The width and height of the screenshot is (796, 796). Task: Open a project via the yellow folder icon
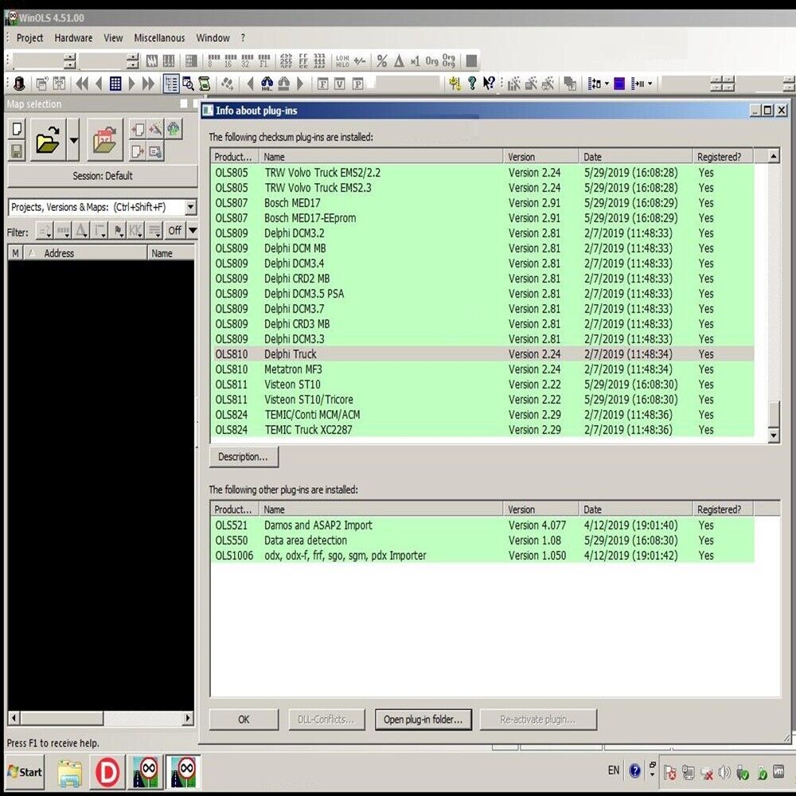pyautogui.click(x=46, y=141)
